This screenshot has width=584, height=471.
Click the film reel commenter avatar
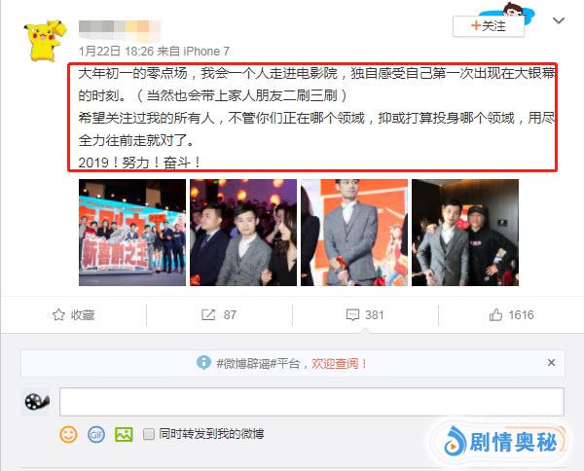coord(37,401)
